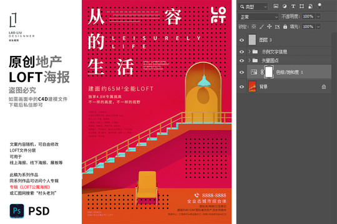This screenshot has width=337, height=224.
Task: Expand the 矢量圆点 group
Action: point(250,60)
